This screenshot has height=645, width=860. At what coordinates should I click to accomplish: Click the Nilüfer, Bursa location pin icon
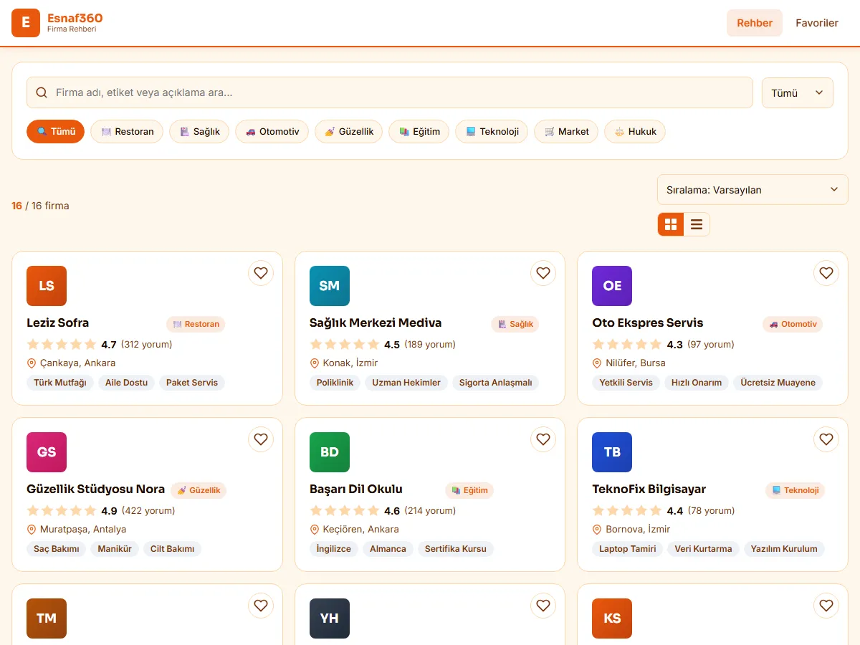[x=597, y=363]
